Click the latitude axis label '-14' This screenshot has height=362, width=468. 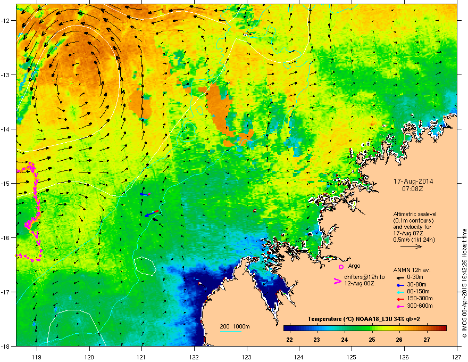(5, 129)
